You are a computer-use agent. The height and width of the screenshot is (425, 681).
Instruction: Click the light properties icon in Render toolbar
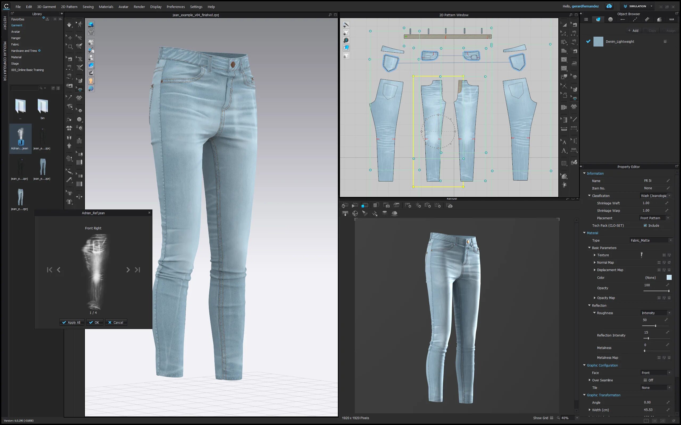coord(418,205)
